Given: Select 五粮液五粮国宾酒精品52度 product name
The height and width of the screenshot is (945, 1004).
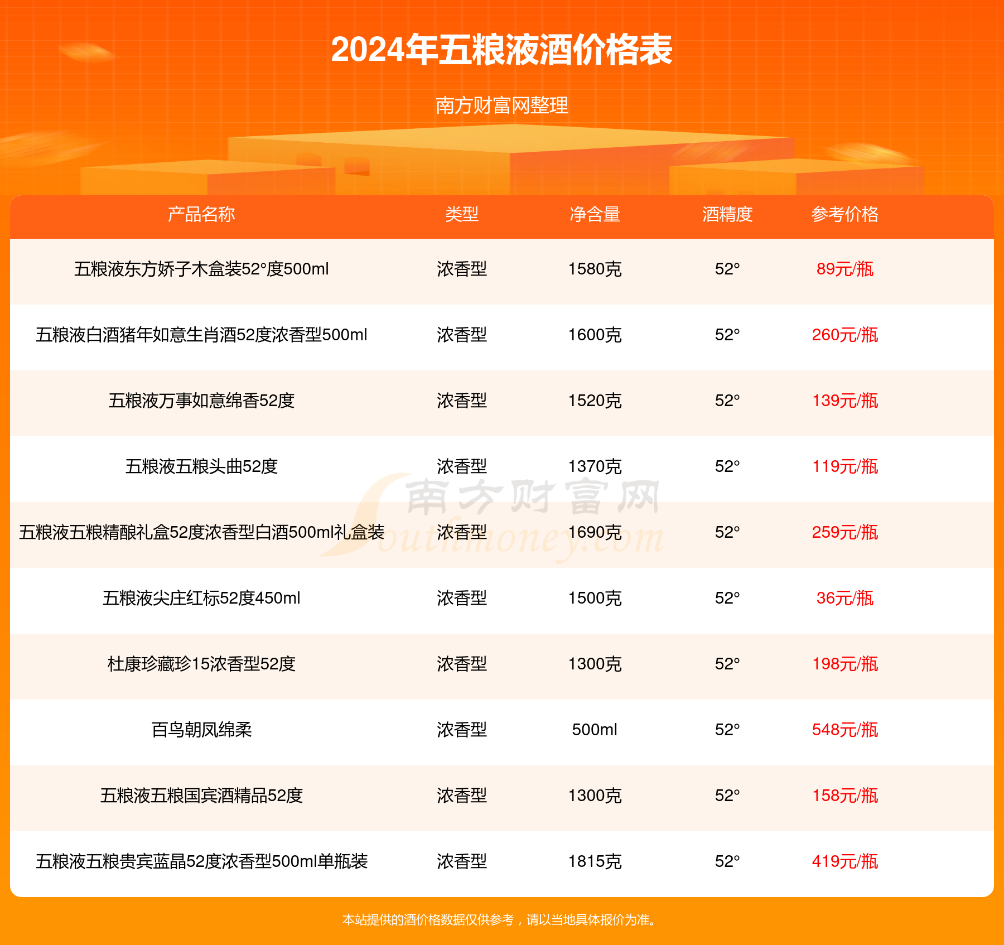Looking at the screenshot, I should [201, 795].
